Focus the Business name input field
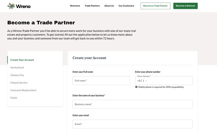This screenshot has height=134, width=217. 133,104
